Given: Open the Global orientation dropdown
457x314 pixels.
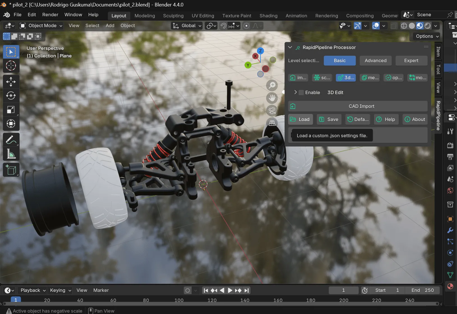Looking at the screenshot, I should pos(187,26).
